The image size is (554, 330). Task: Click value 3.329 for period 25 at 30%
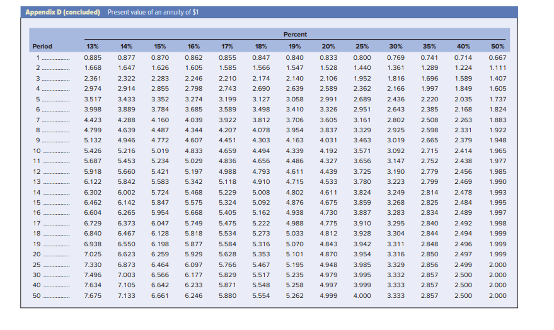(396, 265)
